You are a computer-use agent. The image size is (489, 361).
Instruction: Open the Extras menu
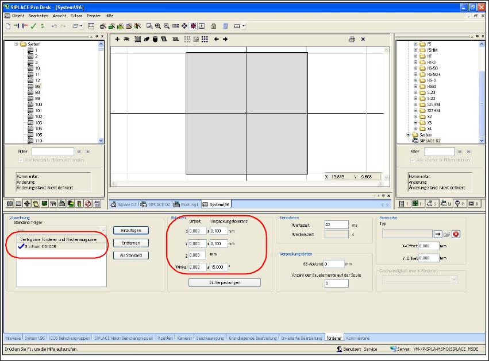click(76, 15)
